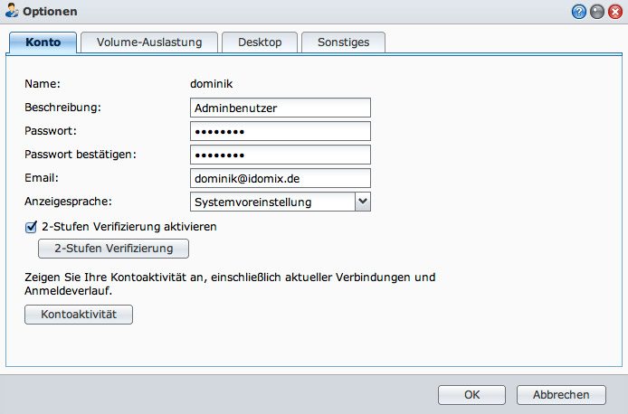Close the Optionen dialog via red X
This screenshot has height=414, width=628.
615,12
